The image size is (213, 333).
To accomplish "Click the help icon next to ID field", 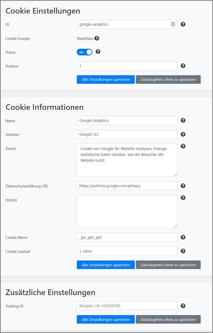I will (183, 24).
